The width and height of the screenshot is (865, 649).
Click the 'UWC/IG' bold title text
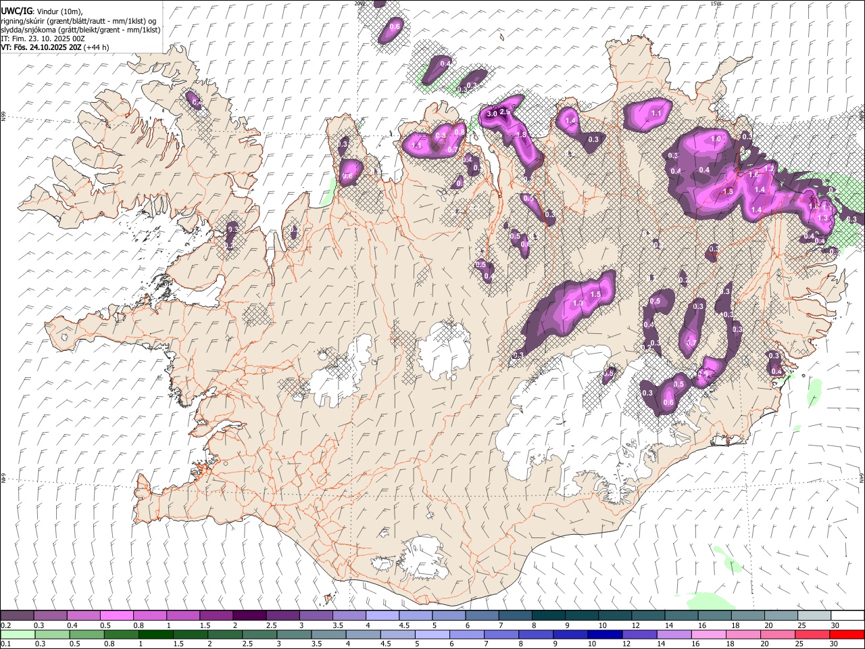16,11
